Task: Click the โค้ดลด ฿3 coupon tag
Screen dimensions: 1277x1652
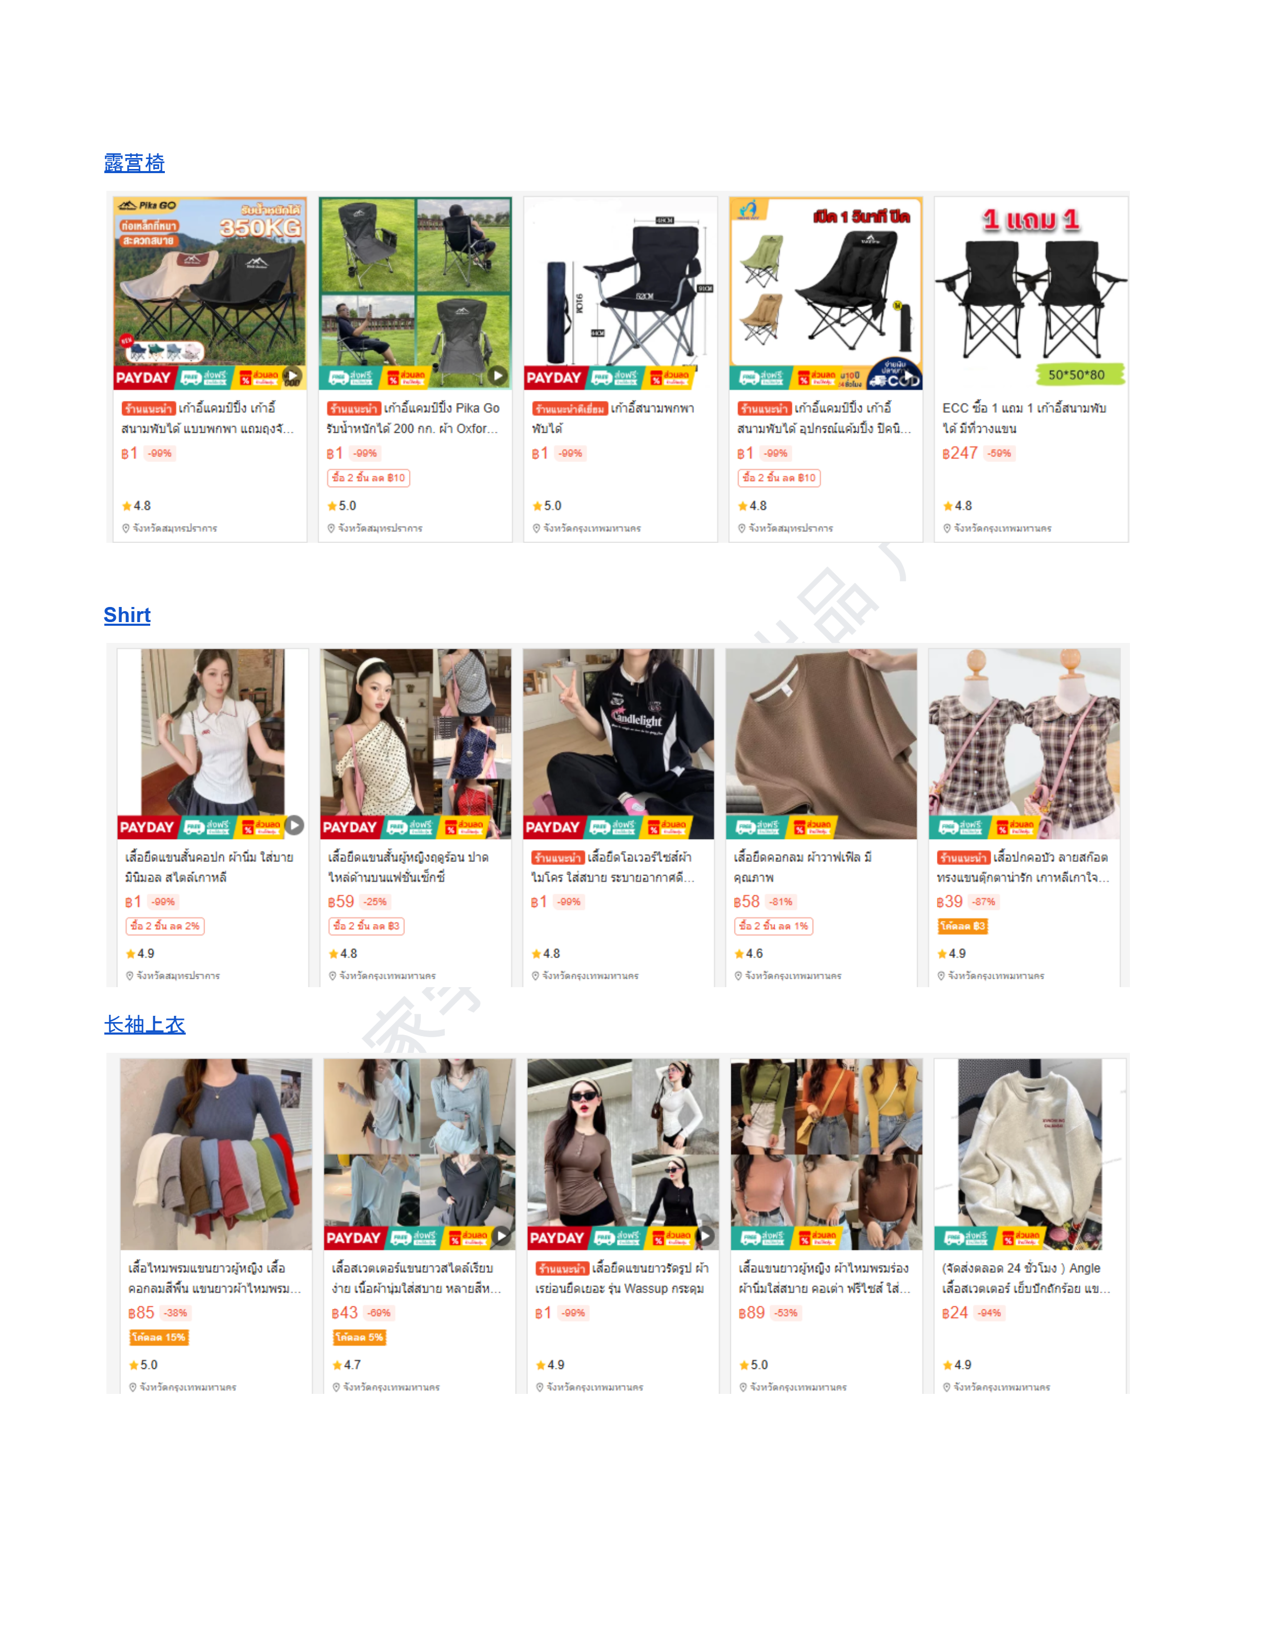Action: (962, 926)
